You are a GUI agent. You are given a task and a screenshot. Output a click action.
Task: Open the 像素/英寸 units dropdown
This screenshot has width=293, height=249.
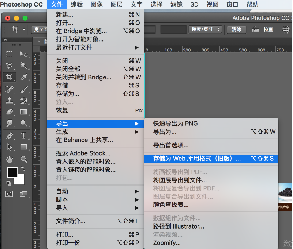205,29
